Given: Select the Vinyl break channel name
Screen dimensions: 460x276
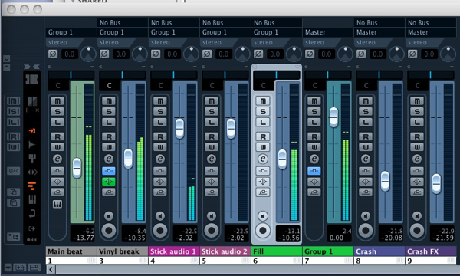Looking at the screenshot, I should pos(123,251).
